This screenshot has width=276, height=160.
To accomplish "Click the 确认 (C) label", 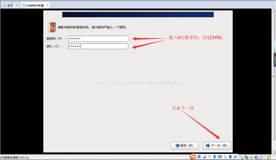I will point(55,46).
